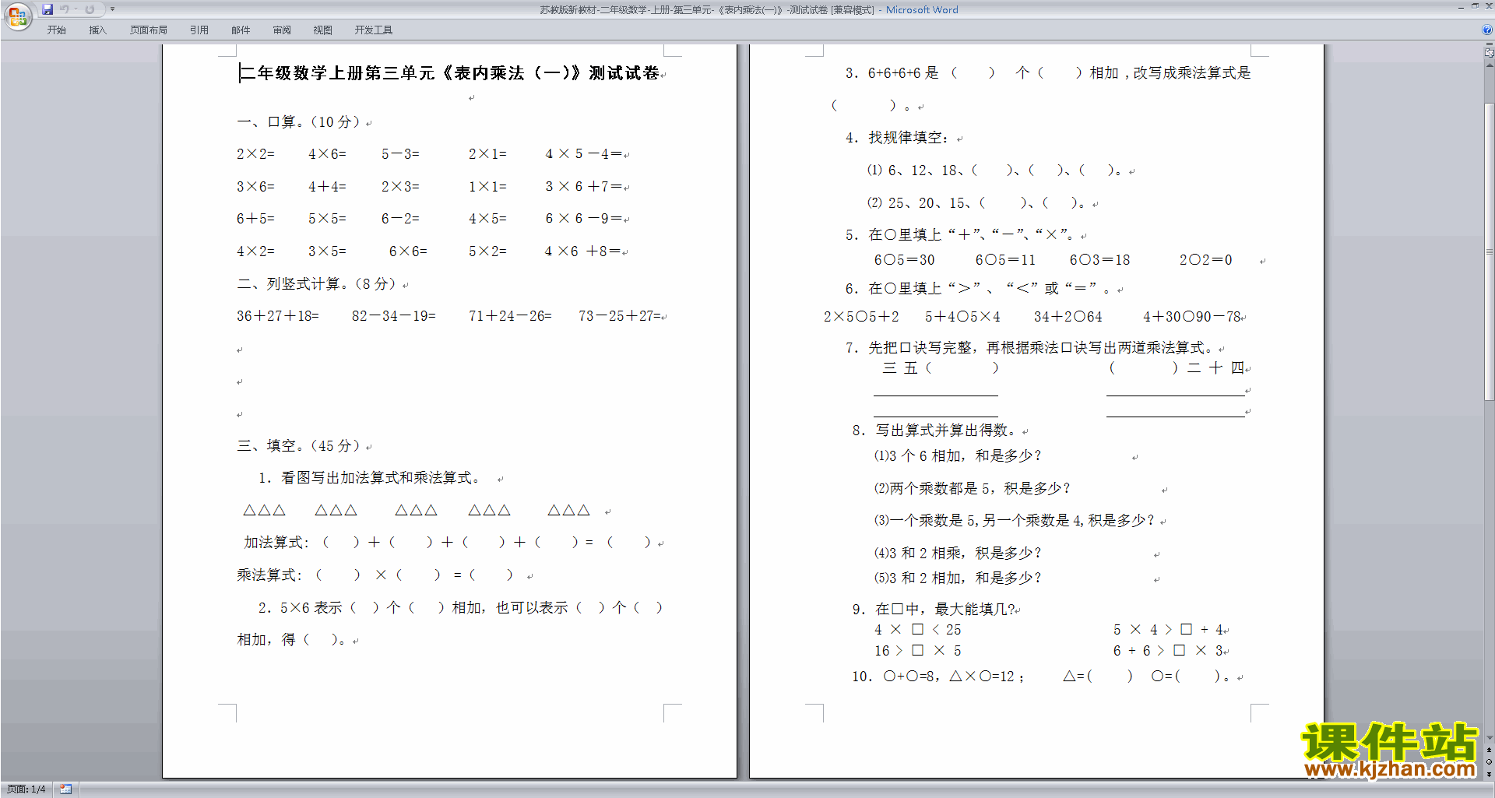Open the 审阅 ribbon tab
Viewport: 1495px width, 798px height.
pyautogui.click(x=282, y=30)
